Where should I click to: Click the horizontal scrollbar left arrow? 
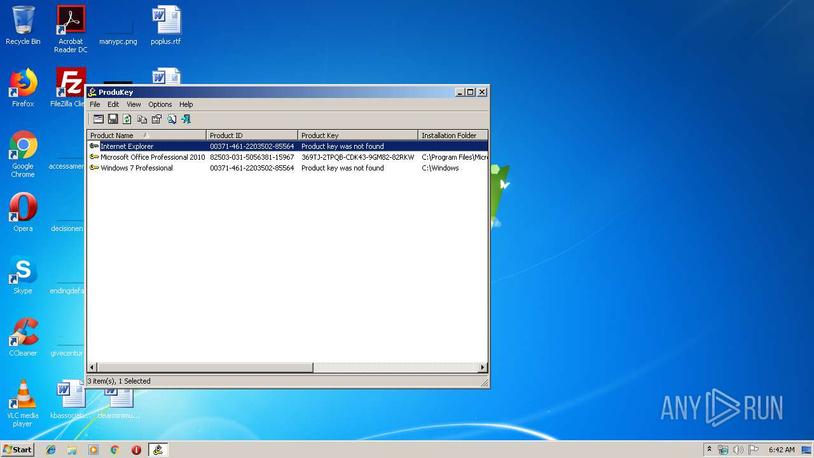pyautogui.click(x=92, y=368)
